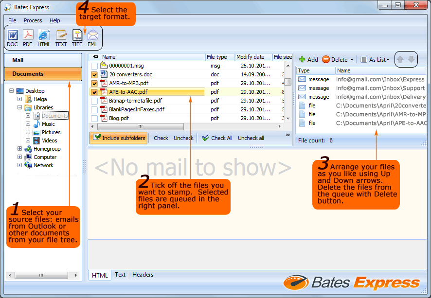Click folder tree horizontal scrollbar thumb
Image resolution: width=431 pixels, height=298 pixels.
pyautogui.click(x=41, y=275)
